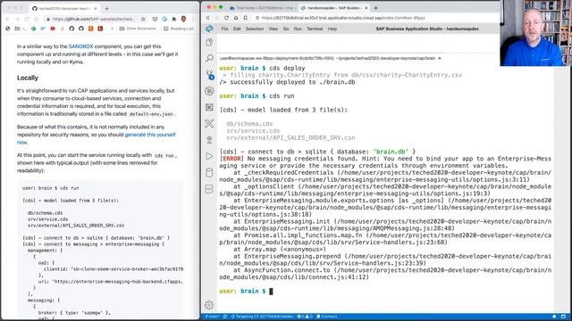Image resolution: width=572 pixels, height=321 pixels.
Task: Open the Selection menu
Action: (255, 29)
